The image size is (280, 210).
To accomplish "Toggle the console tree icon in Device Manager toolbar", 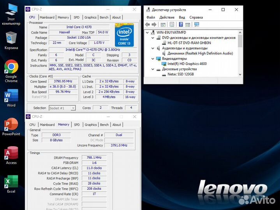I will (163, 24).
